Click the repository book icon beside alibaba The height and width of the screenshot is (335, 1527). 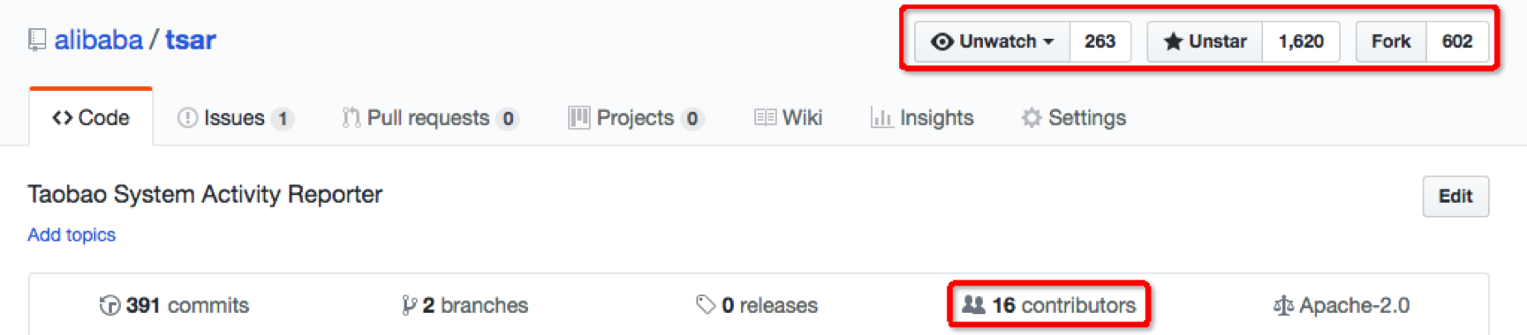[x=37, y=40]
